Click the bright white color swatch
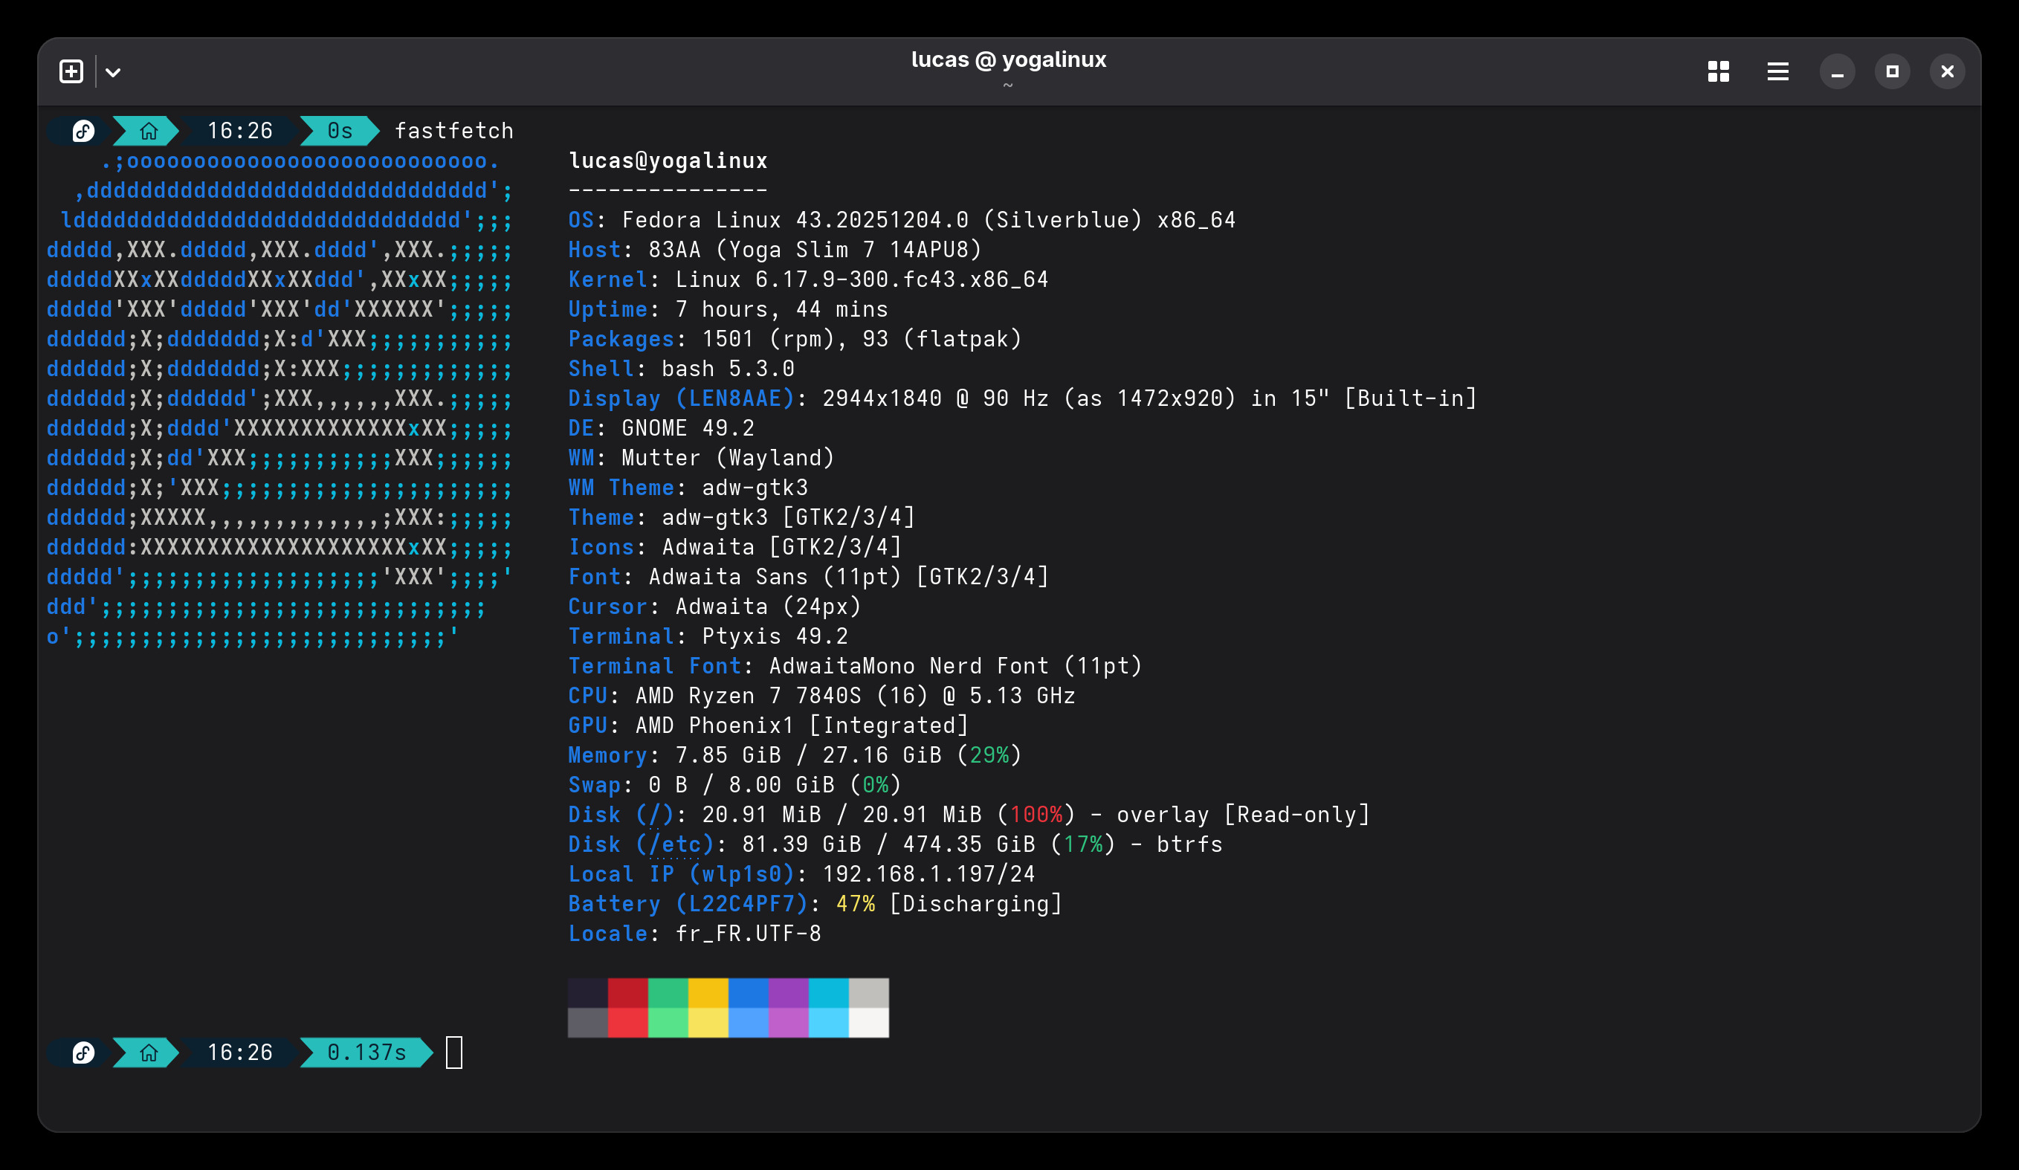Image resolution: width=2019 pixels, height=1170 pixels. pyautogui.click(x=869, y=1023)
